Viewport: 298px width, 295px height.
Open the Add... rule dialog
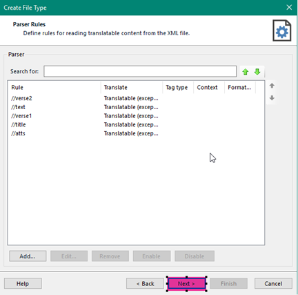coord(28,256)
